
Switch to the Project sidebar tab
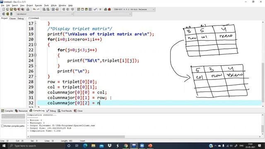[4, 18]
